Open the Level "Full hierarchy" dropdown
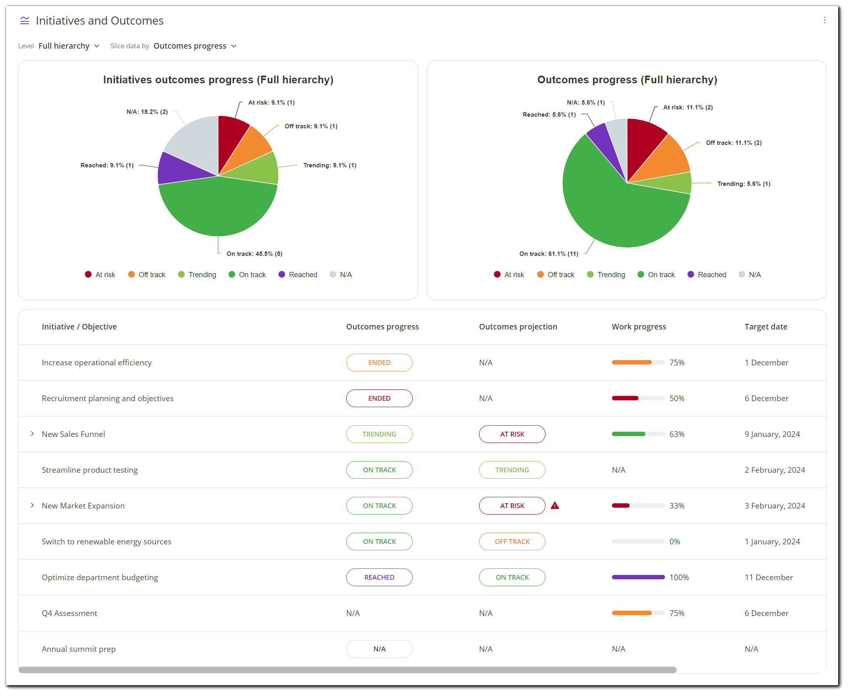The image size is (849, 696). (68, 46)
